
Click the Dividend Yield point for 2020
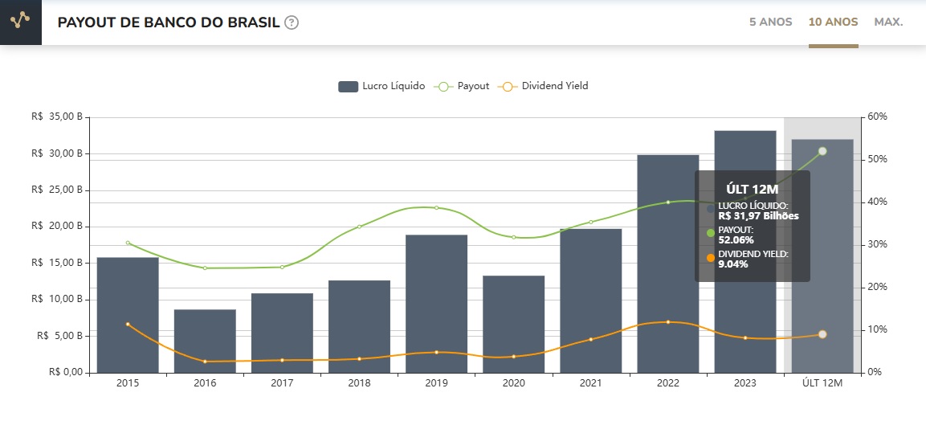tap(514, 357)
